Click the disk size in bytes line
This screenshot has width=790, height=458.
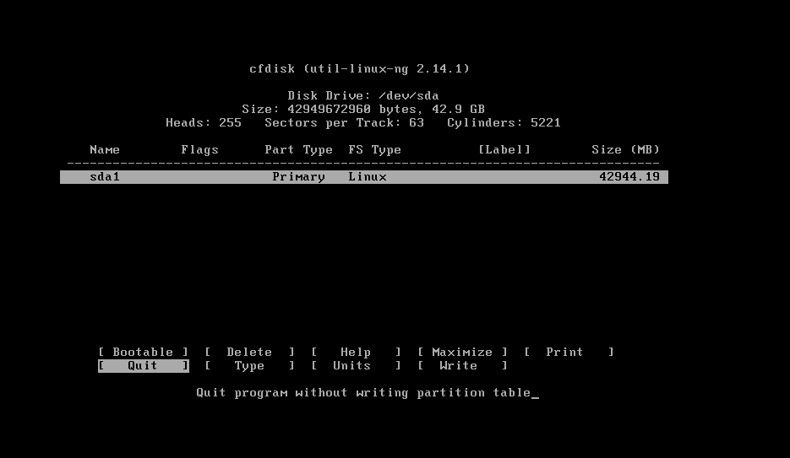click(362, 109)
